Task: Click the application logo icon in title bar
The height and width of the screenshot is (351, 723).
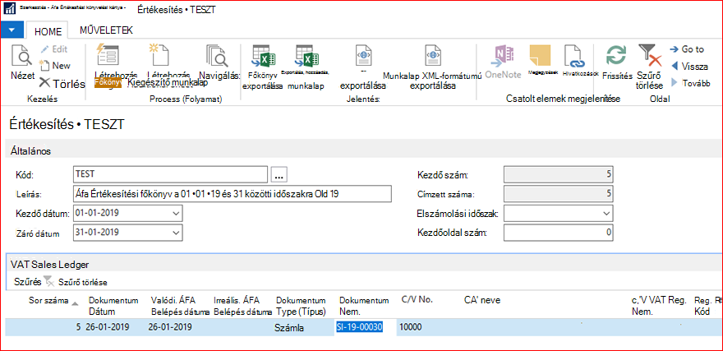Action: 10,10
